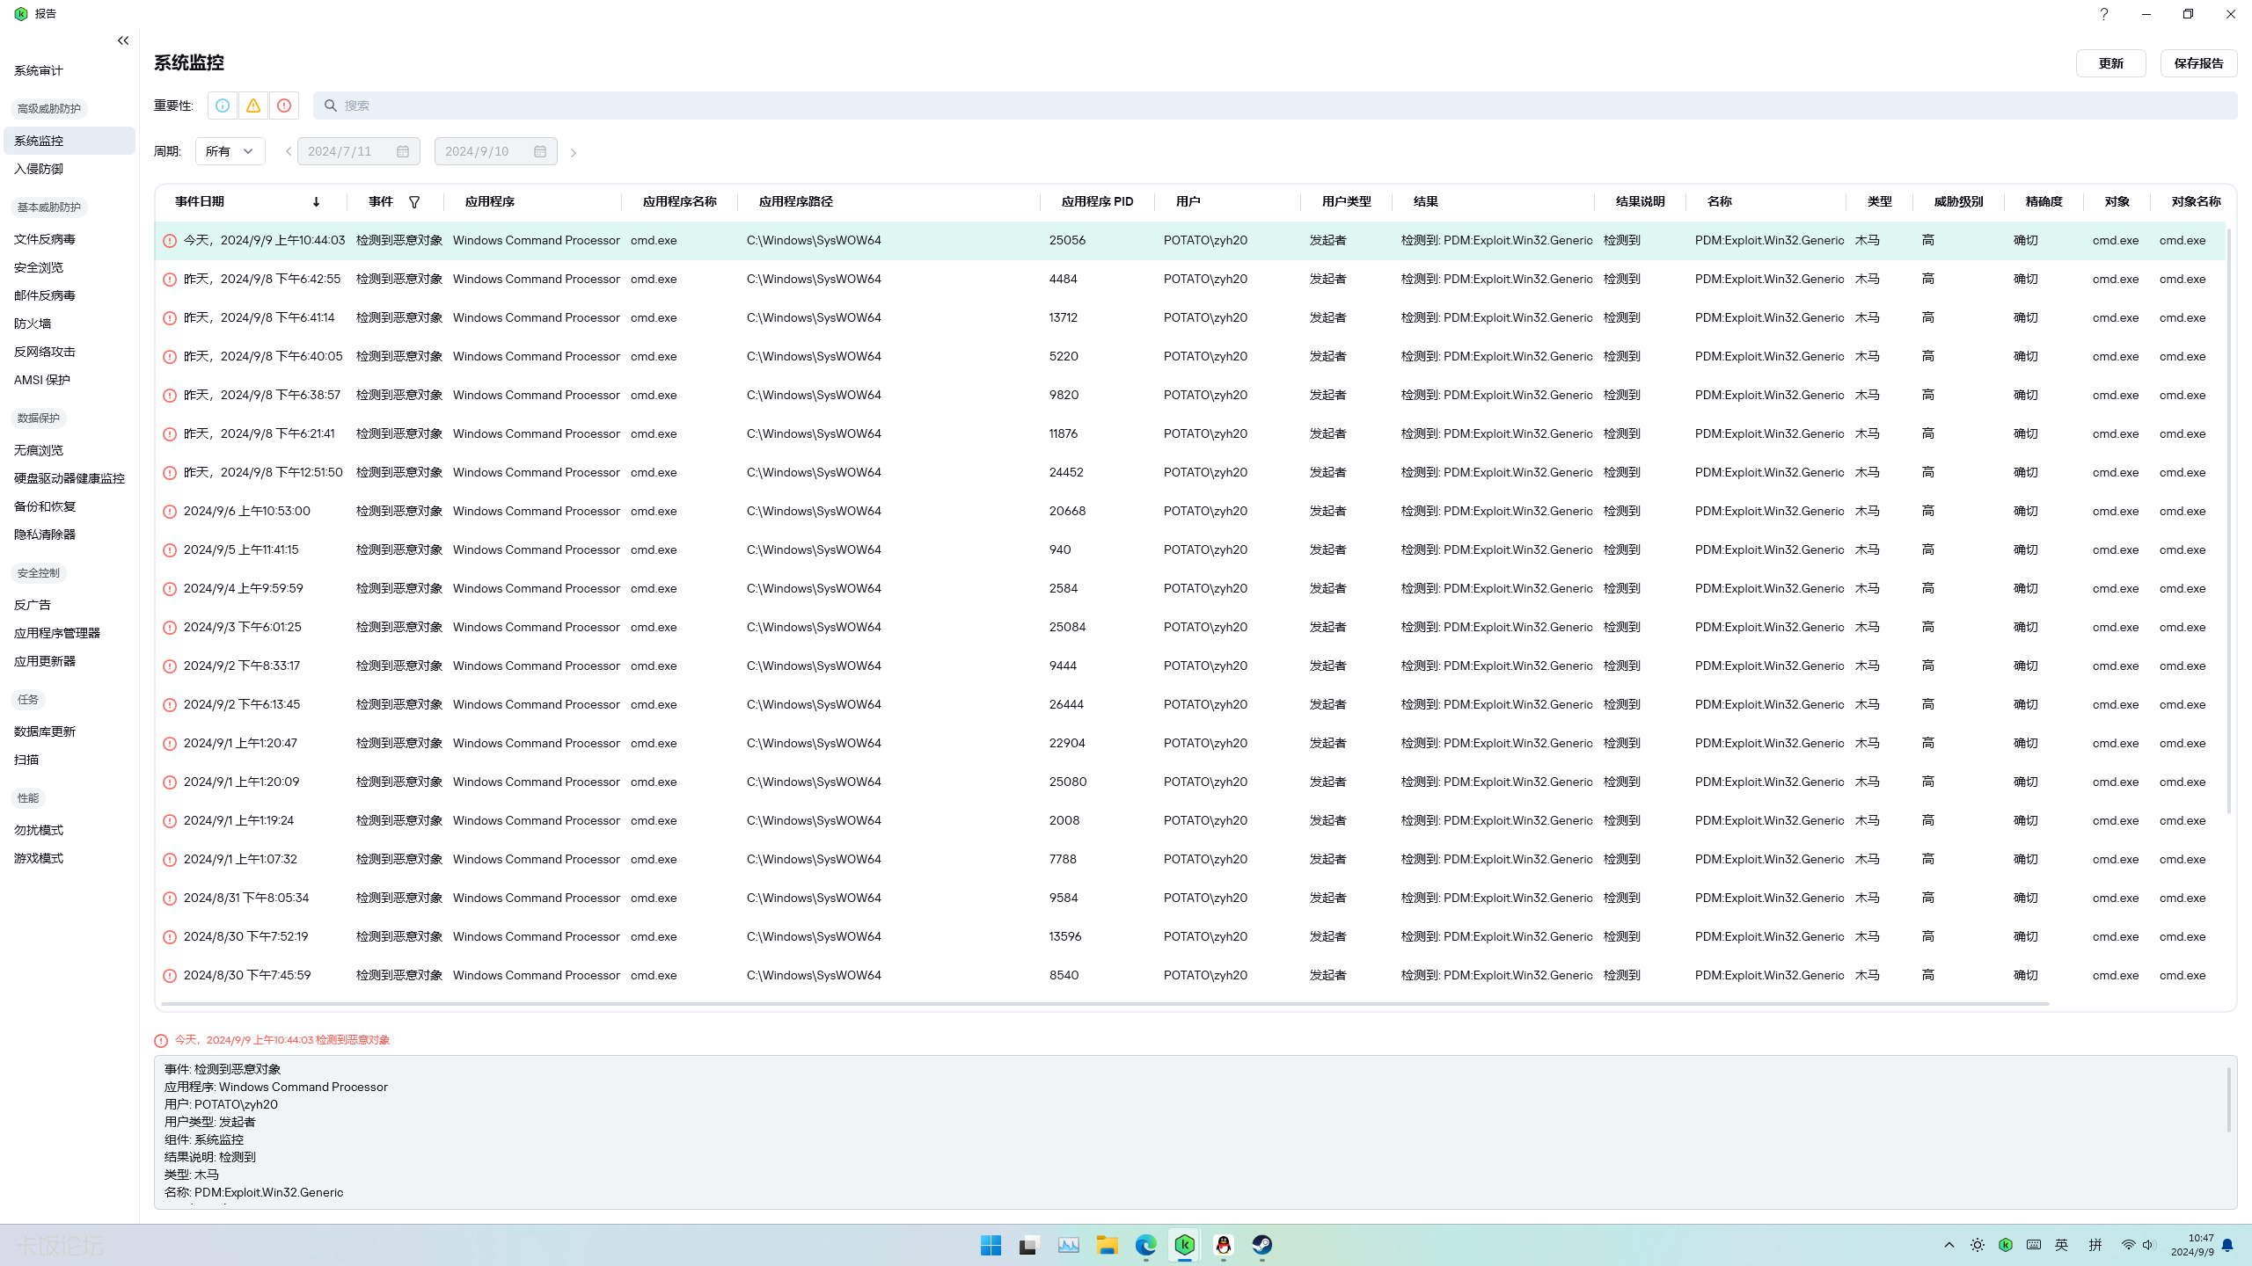This screenshot has height=1266, width=2252.
Task: Open 入侵防御 report section
Action: click(x=39, y=169)
